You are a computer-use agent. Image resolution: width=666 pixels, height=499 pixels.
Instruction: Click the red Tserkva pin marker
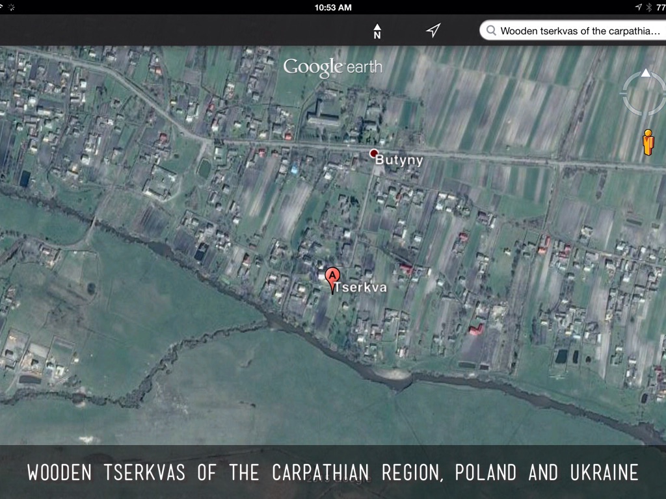point(332,277)
